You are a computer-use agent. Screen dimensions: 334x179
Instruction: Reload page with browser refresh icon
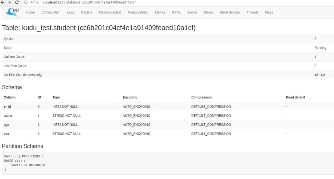click(x=17, y=2)
